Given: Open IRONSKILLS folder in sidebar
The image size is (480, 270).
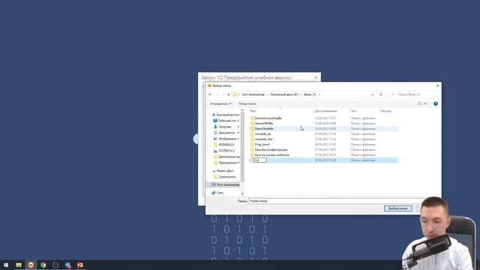Looking at the screenshot, I should pyautogui.click(x=224, y=145).
